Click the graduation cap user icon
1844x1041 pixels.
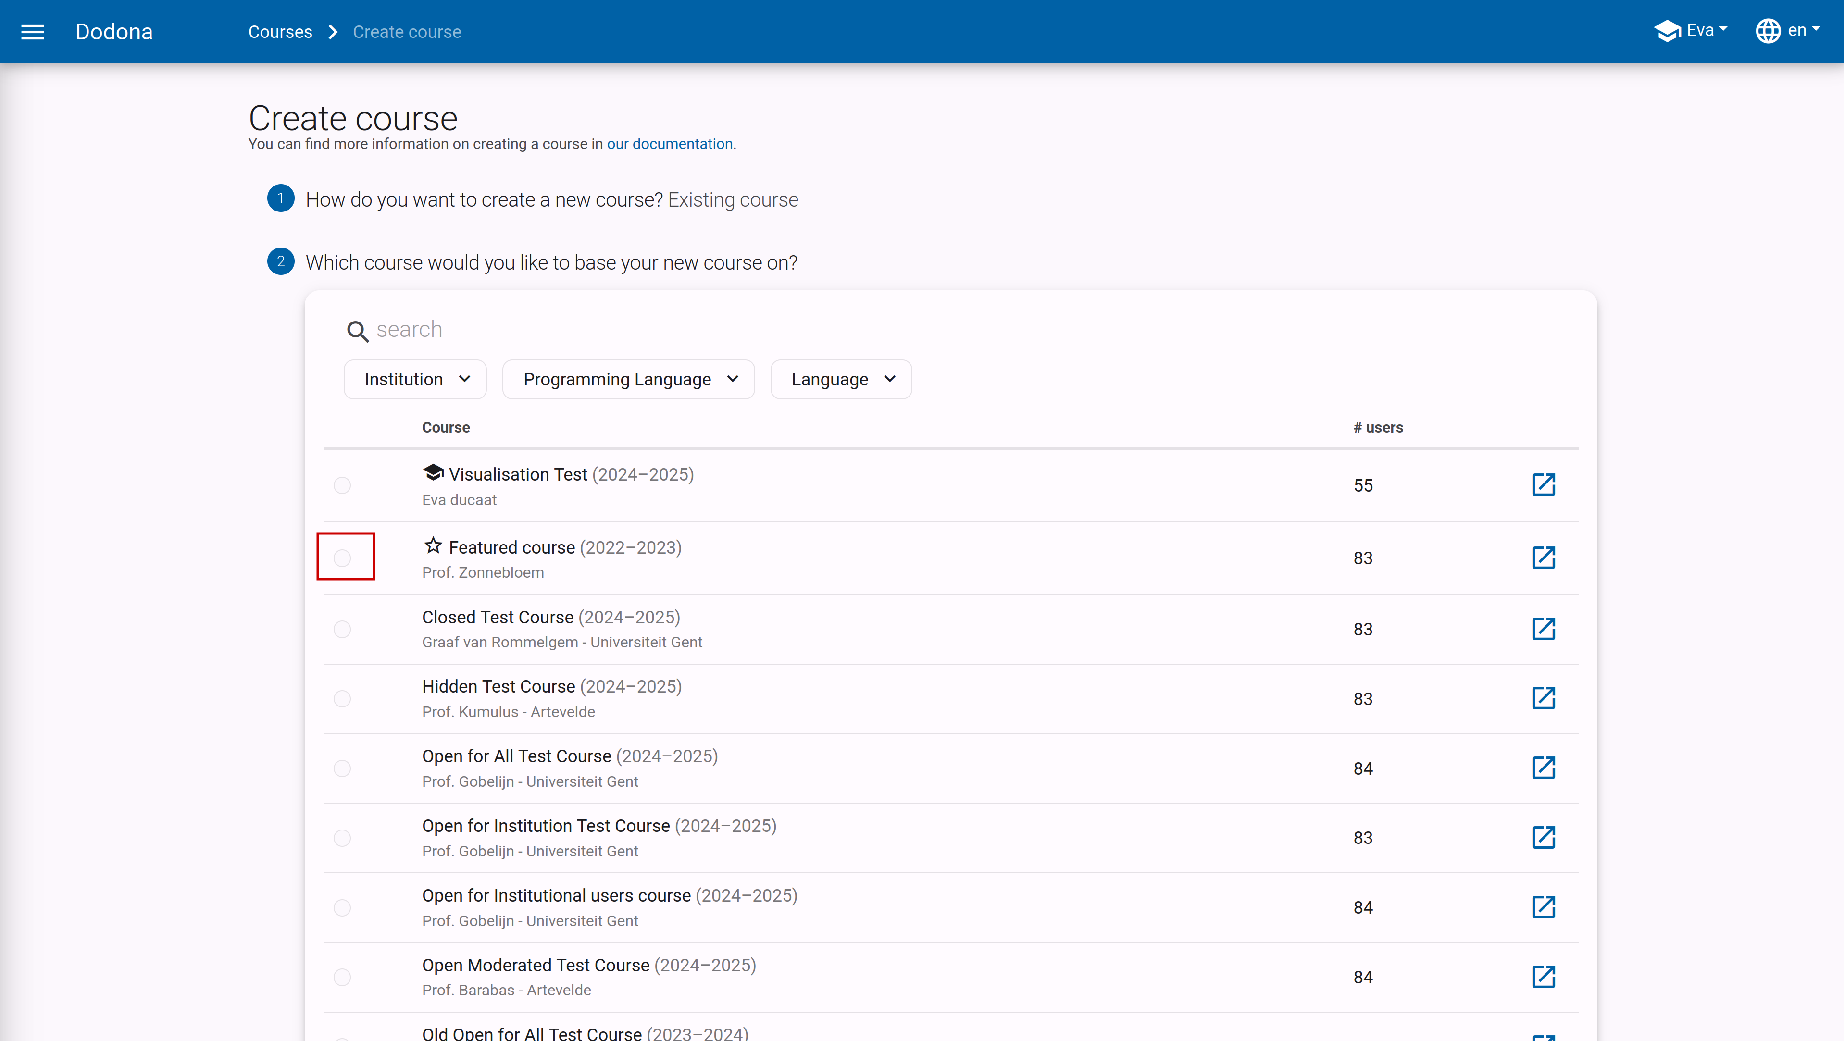(1667, 31)
